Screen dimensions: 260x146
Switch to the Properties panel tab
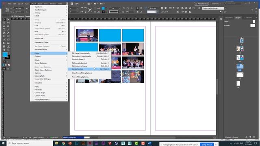pos(229,18)
